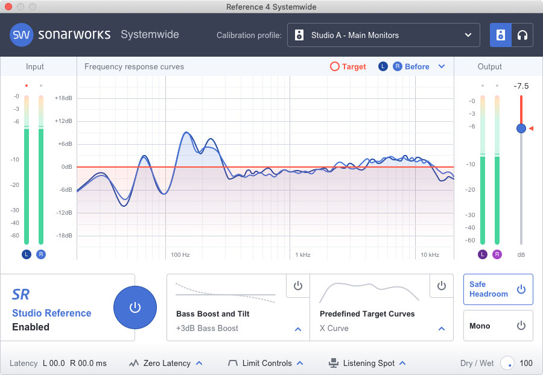Click the Predefined Target Curves title
The image size is (543, 375).
pos(367,314)
